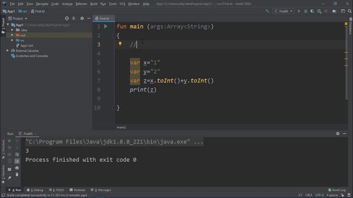The height and width of the screenshot is (198, 353).
Task: Stop the process with the toolbar stop icon
Action: point(326,11)
